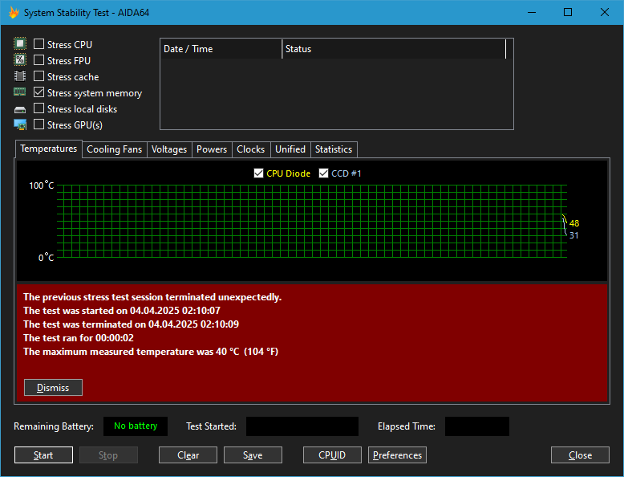Click the Date / Time column header
The image size is (624, 477).
221,49
